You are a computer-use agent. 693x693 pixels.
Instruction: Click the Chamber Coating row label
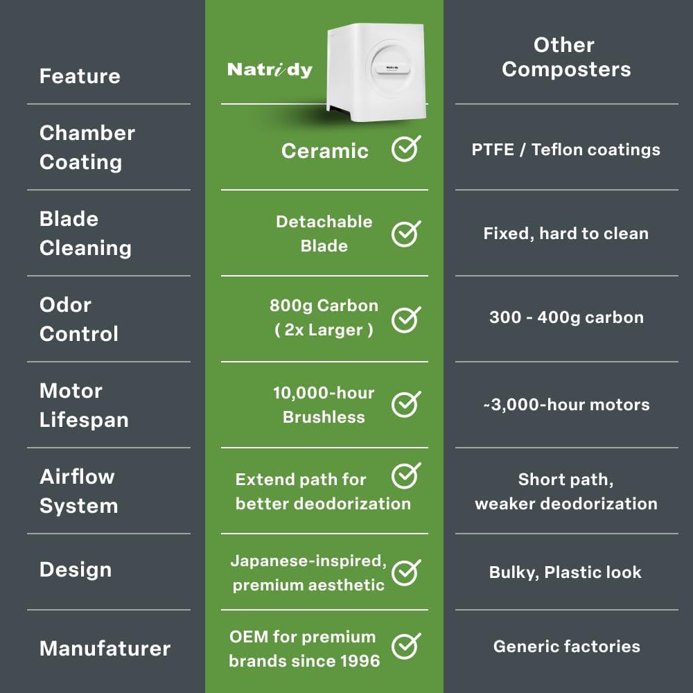coord(87,147)
